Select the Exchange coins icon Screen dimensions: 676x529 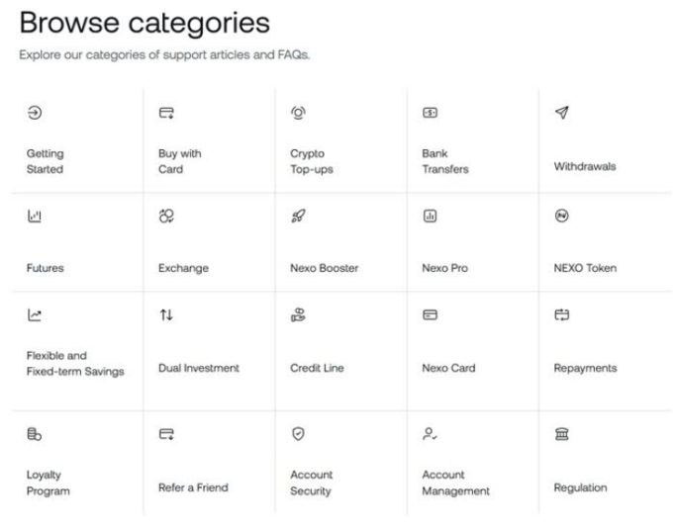(x=166, y=216)
